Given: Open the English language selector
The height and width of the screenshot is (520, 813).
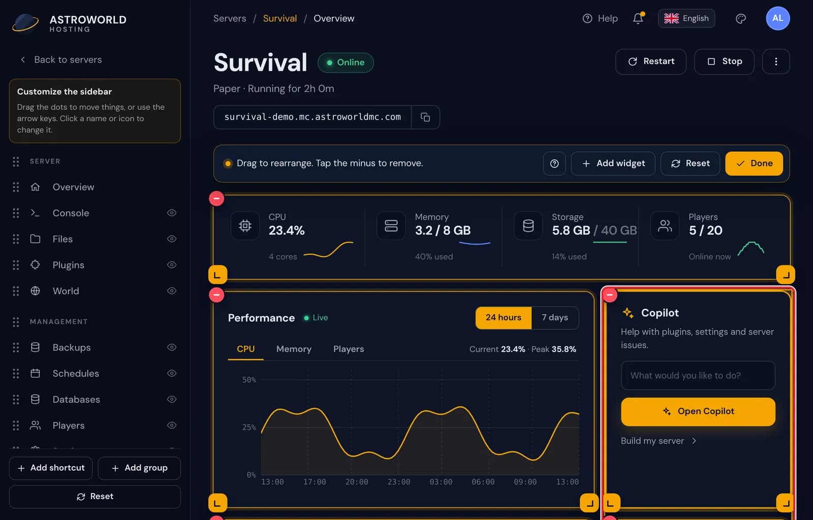Looking at the screenshot, I should (x=686, y=18).
